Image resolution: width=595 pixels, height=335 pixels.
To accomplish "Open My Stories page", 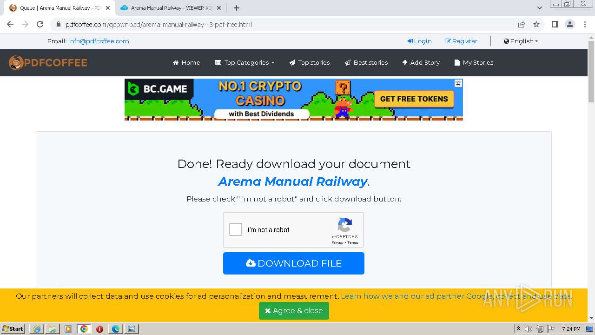I will (474, 62).
